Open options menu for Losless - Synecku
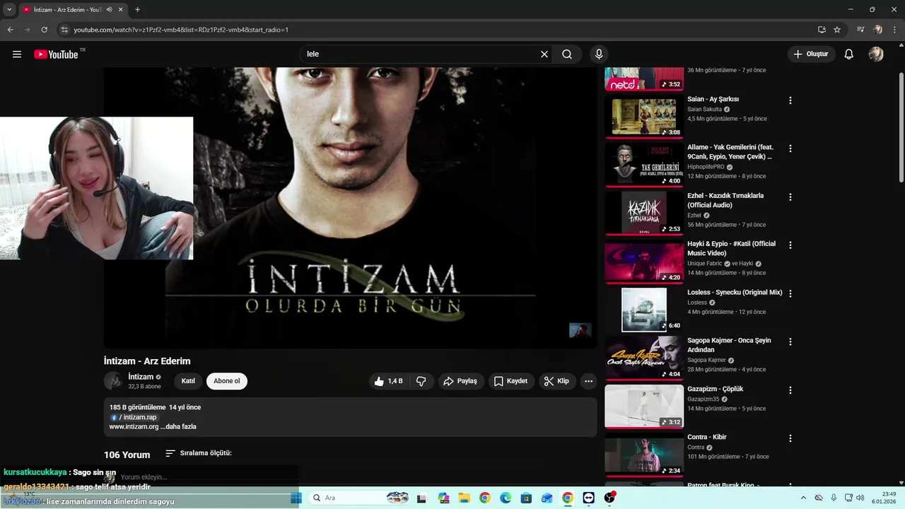Viewport: 905px width, 509px height. [790, 293]
